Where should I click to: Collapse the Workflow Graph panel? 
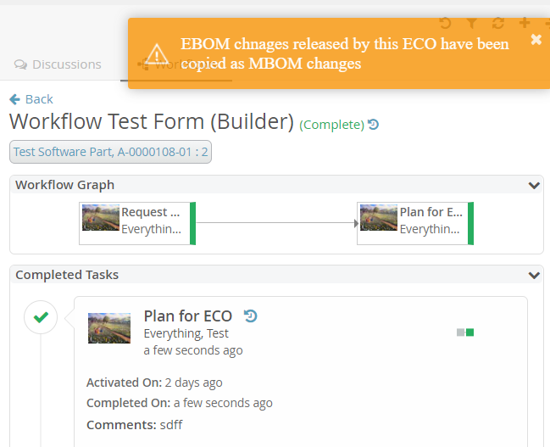(534, 185)
